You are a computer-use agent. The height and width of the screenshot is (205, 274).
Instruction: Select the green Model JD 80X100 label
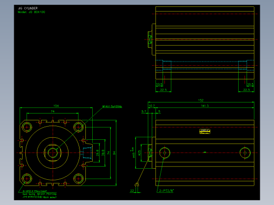point(32,12)
